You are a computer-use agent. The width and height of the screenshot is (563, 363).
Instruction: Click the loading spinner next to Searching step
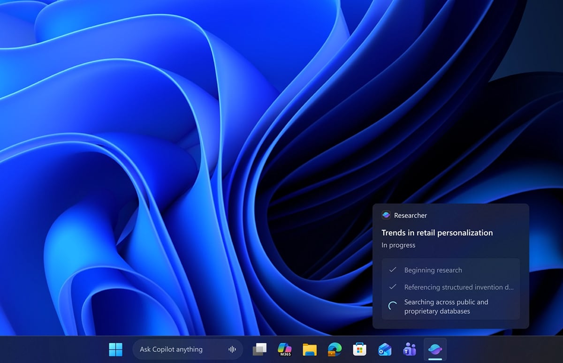point(393,307)
